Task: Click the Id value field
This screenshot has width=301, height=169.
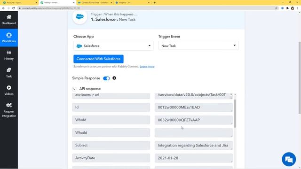Action: coord(193,108)
